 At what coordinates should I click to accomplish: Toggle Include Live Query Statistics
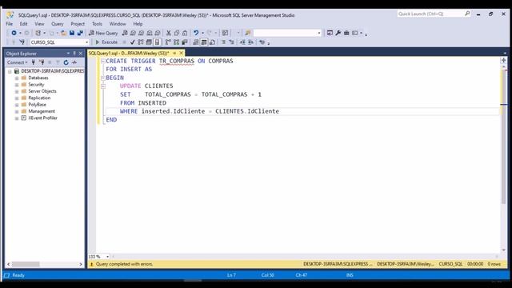[x=176, y=42]
